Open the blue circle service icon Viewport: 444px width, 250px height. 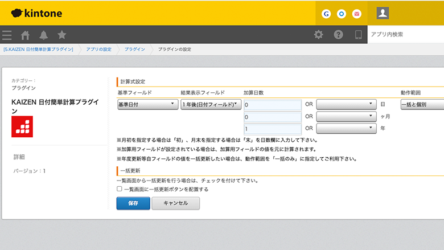[x=342, y=14]
